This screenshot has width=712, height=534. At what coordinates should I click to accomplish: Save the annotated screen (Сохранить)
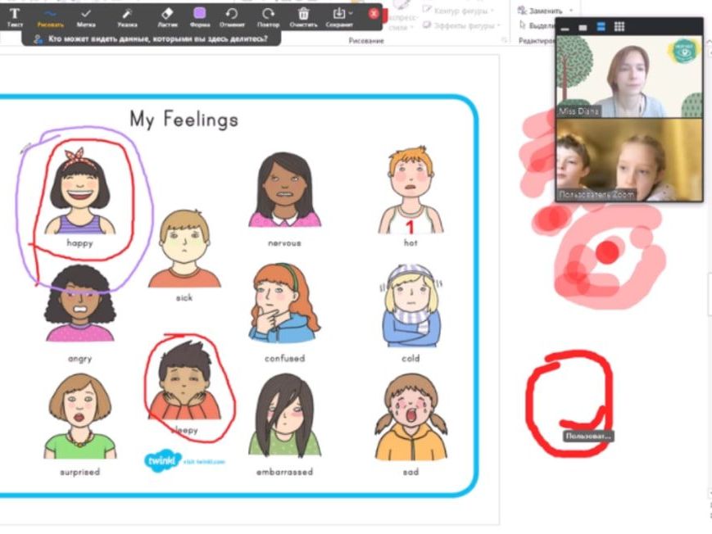[x=338, y=17]
